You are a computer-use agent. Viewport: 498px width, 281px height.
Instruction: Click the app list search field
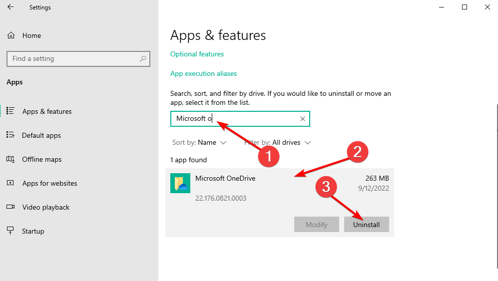[x=240, y=119]
